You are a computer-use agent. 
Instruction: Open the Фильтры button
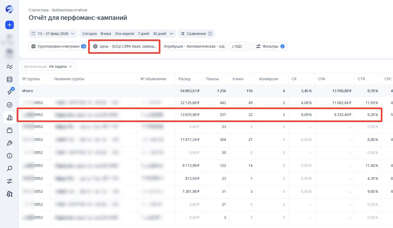[270, 46]
